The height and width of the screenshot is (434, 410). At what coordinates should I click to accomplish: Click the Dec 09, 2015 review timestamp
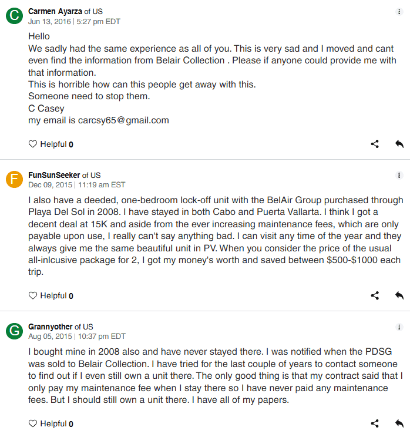click(x=76, y=185)
